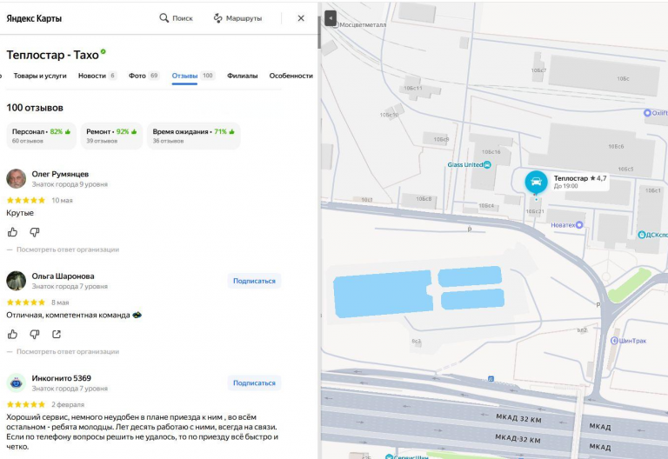Click Ольга Шаронова's five-star rating
The image size is (668, 459).
click(x=26, y=303)
